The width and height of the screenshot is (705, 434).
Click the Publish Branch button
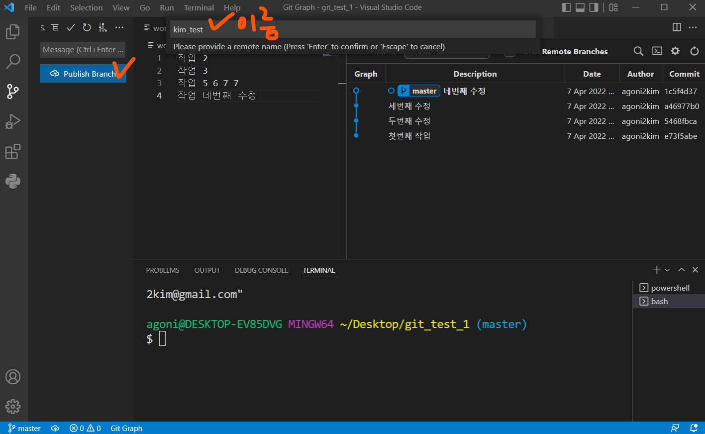point(83,74)
